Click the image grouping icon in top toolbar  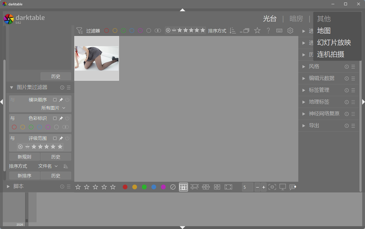[247, 31]
